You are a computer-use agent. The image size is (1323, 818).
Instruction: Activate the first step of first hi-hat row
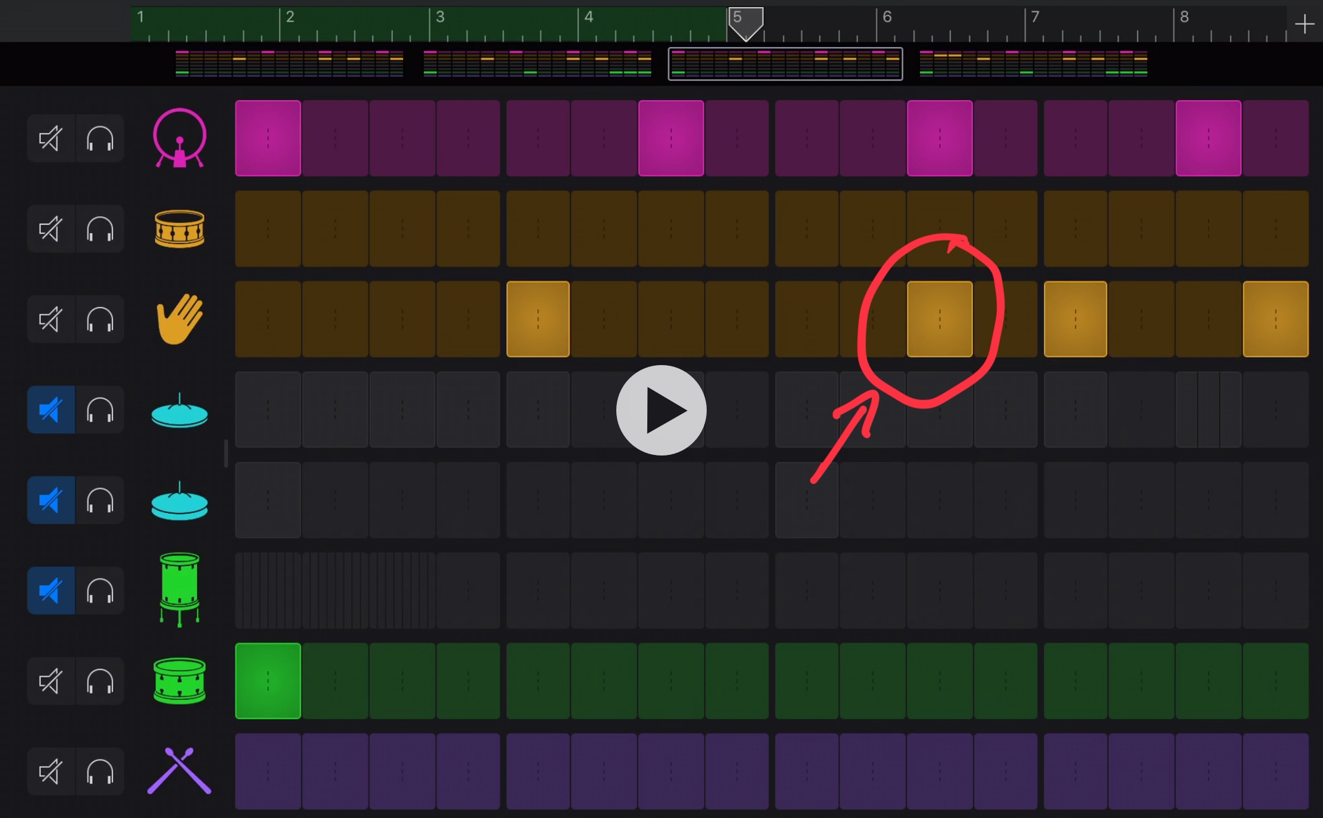pyautogui.click(x=268, y=410)
